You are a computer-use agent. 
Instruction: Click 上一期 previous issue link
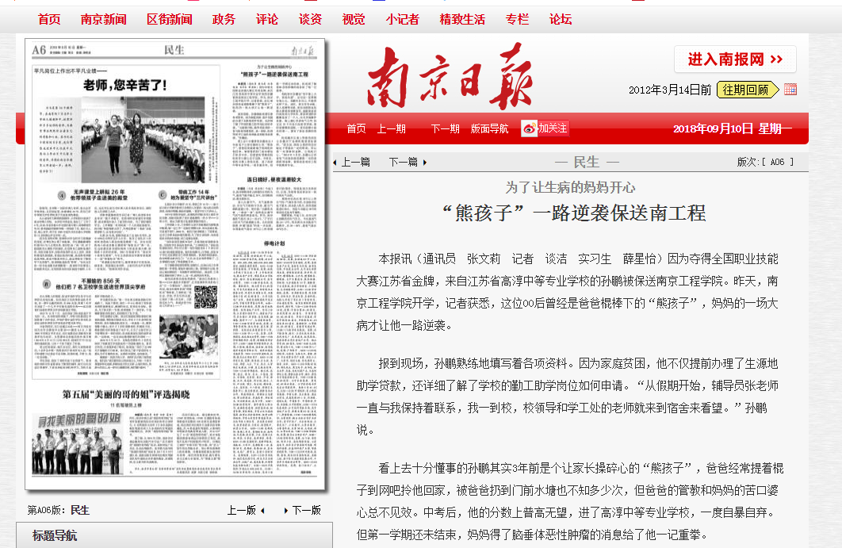pyautogui.click(x=391, y=128)
